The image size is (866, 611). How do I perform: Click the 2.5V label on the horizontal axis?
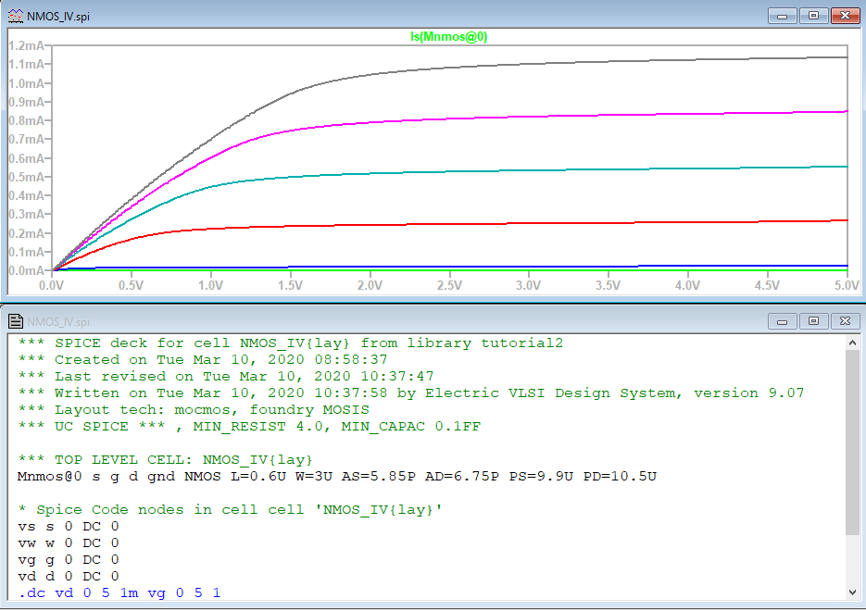point(449,287)
